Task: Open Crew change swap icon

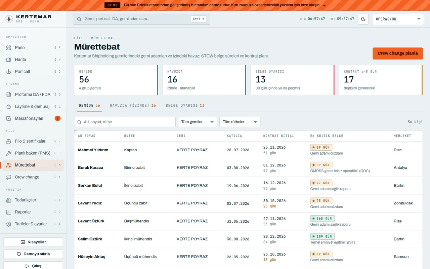Action: (9, 177)
